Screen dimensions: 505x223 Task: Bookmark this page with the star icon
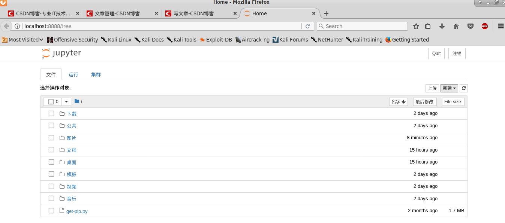(416, 26)
